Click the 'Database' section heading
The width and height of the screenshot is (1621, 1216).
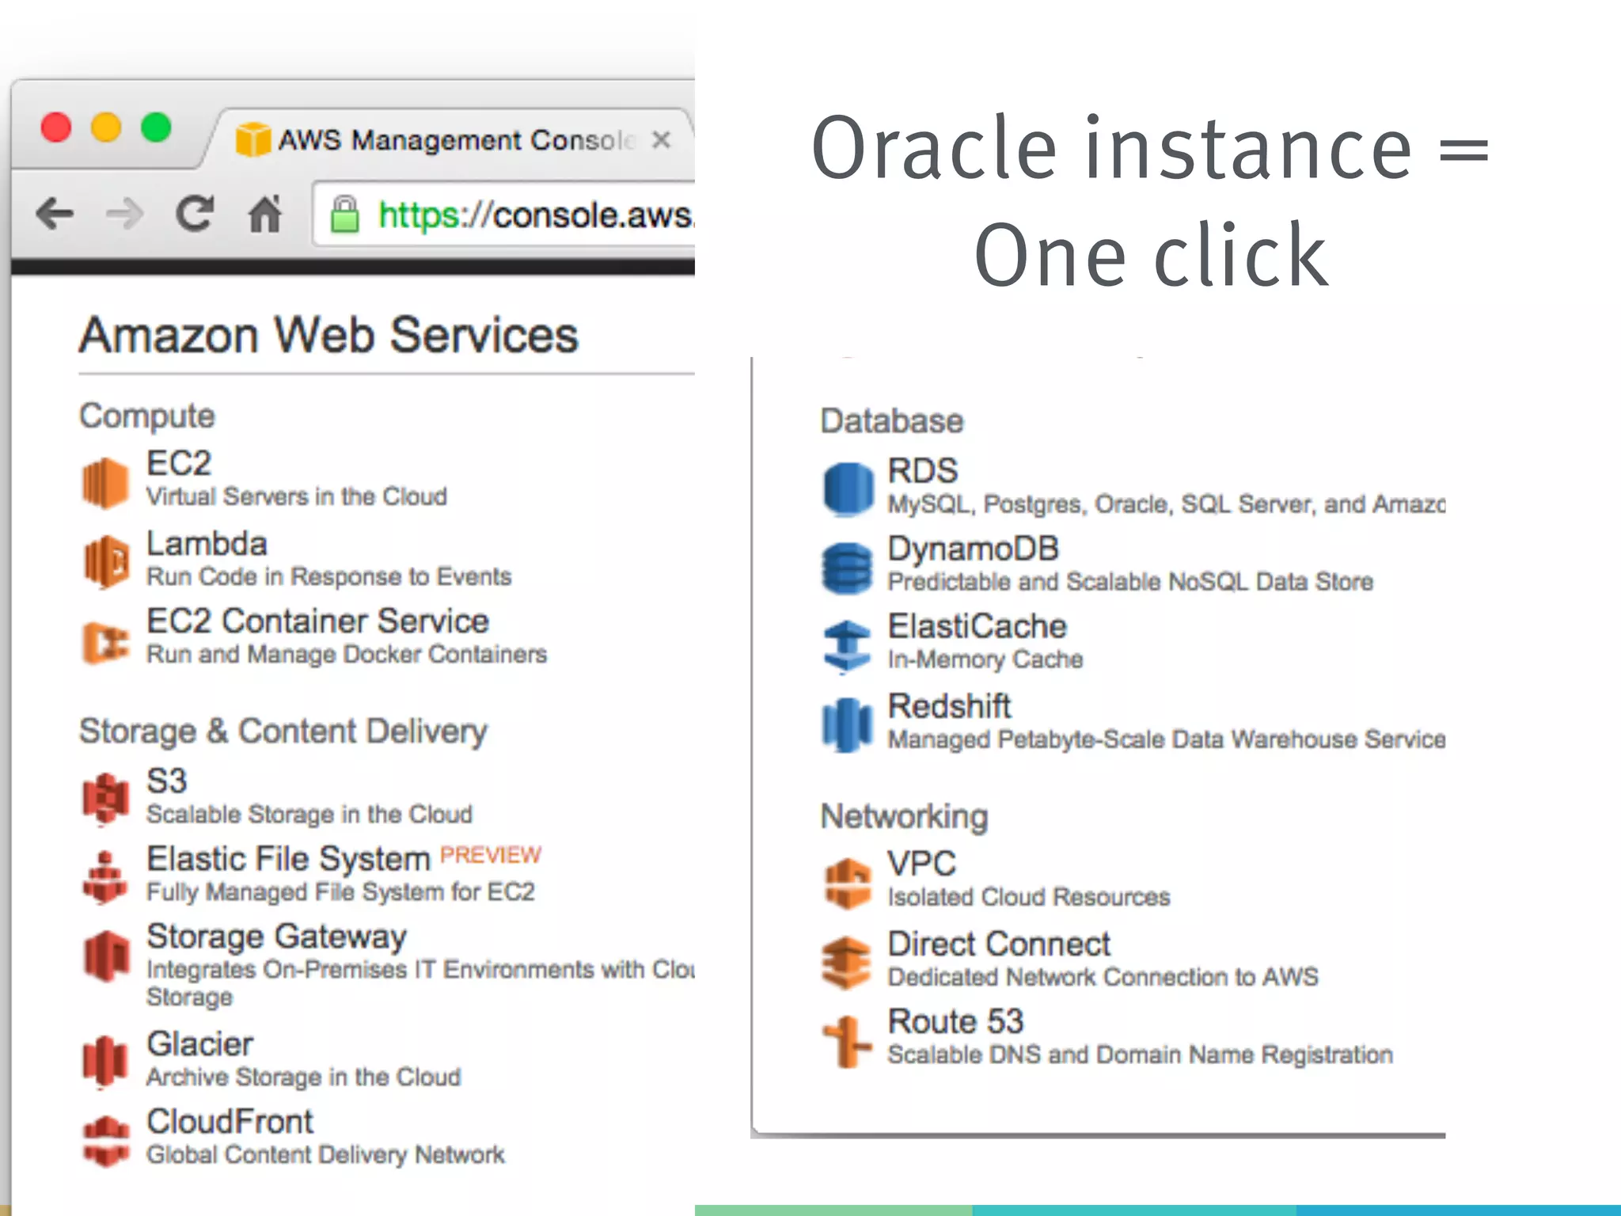(x=892, y=421)
